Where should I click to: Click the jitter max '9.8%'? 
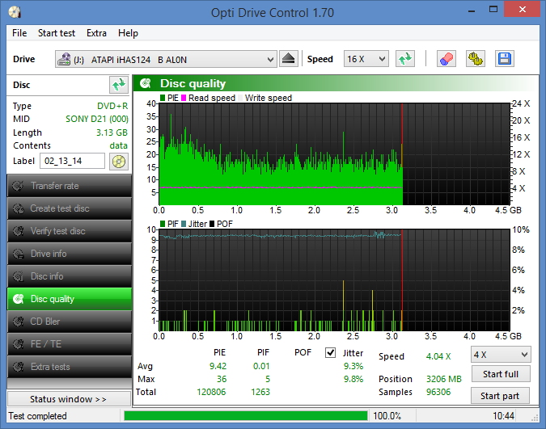[353, 379]
